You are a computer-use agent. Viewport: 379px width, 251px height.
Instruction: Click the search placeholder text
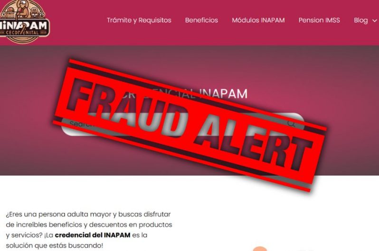click(x=80, y=124)
